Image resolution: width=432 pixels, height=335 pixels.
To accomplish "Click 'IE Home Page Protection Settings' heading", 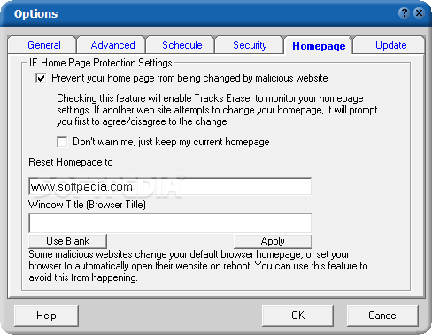I will coord(100,63).
